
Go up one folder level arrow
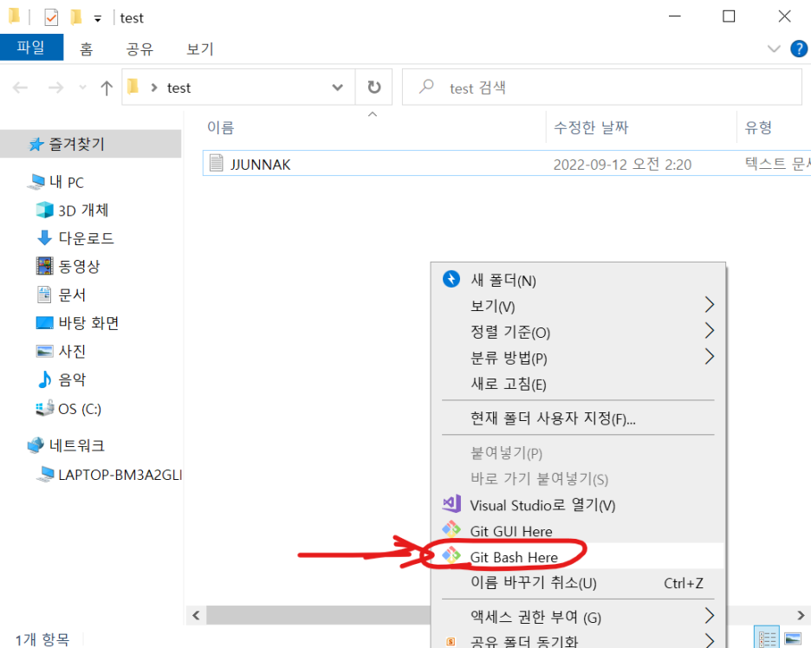click(x=107, y=87)
